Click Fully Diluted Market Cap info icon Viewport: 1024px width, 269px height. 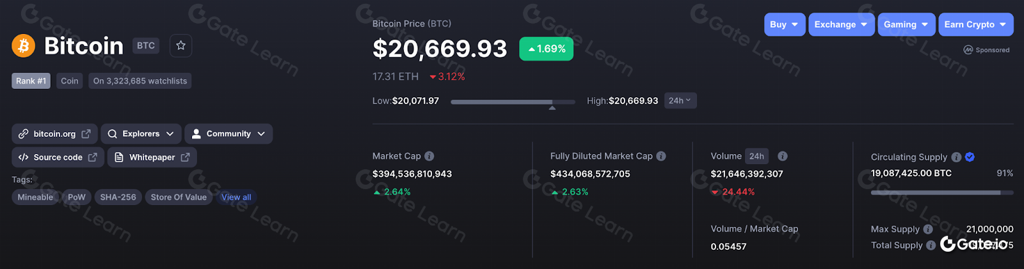pos(661,156)
